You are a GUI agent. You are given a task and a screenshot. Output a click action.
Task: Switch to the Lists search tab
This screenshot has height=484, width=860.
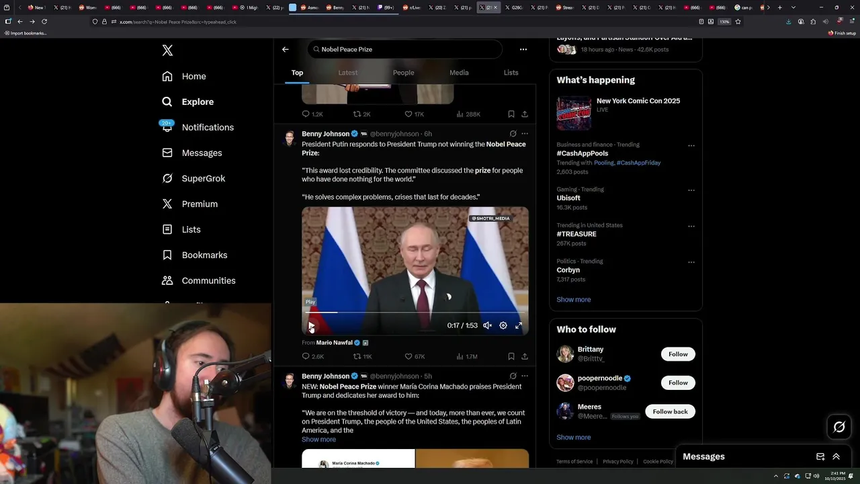tap(511, 73)
